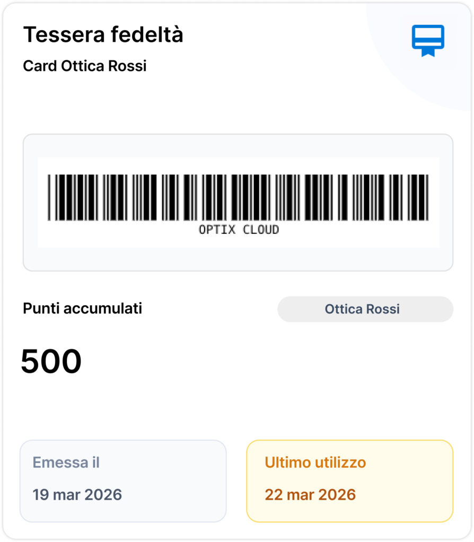The width and height of the screenshot is (474, 542).
Task: Tap the barcode stripes image
Action: [x=238, y=197]
